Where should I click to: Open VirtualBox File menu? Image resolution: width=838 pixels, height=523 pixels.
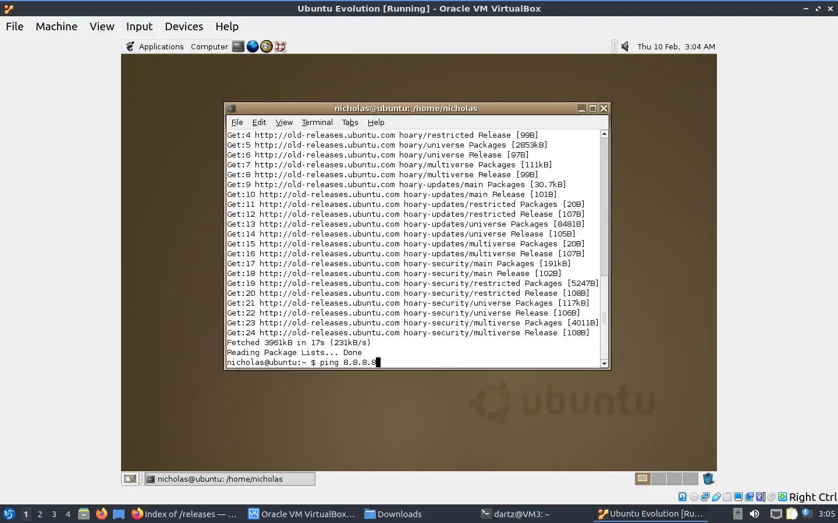pyautogui.click(x=15, y=26)
